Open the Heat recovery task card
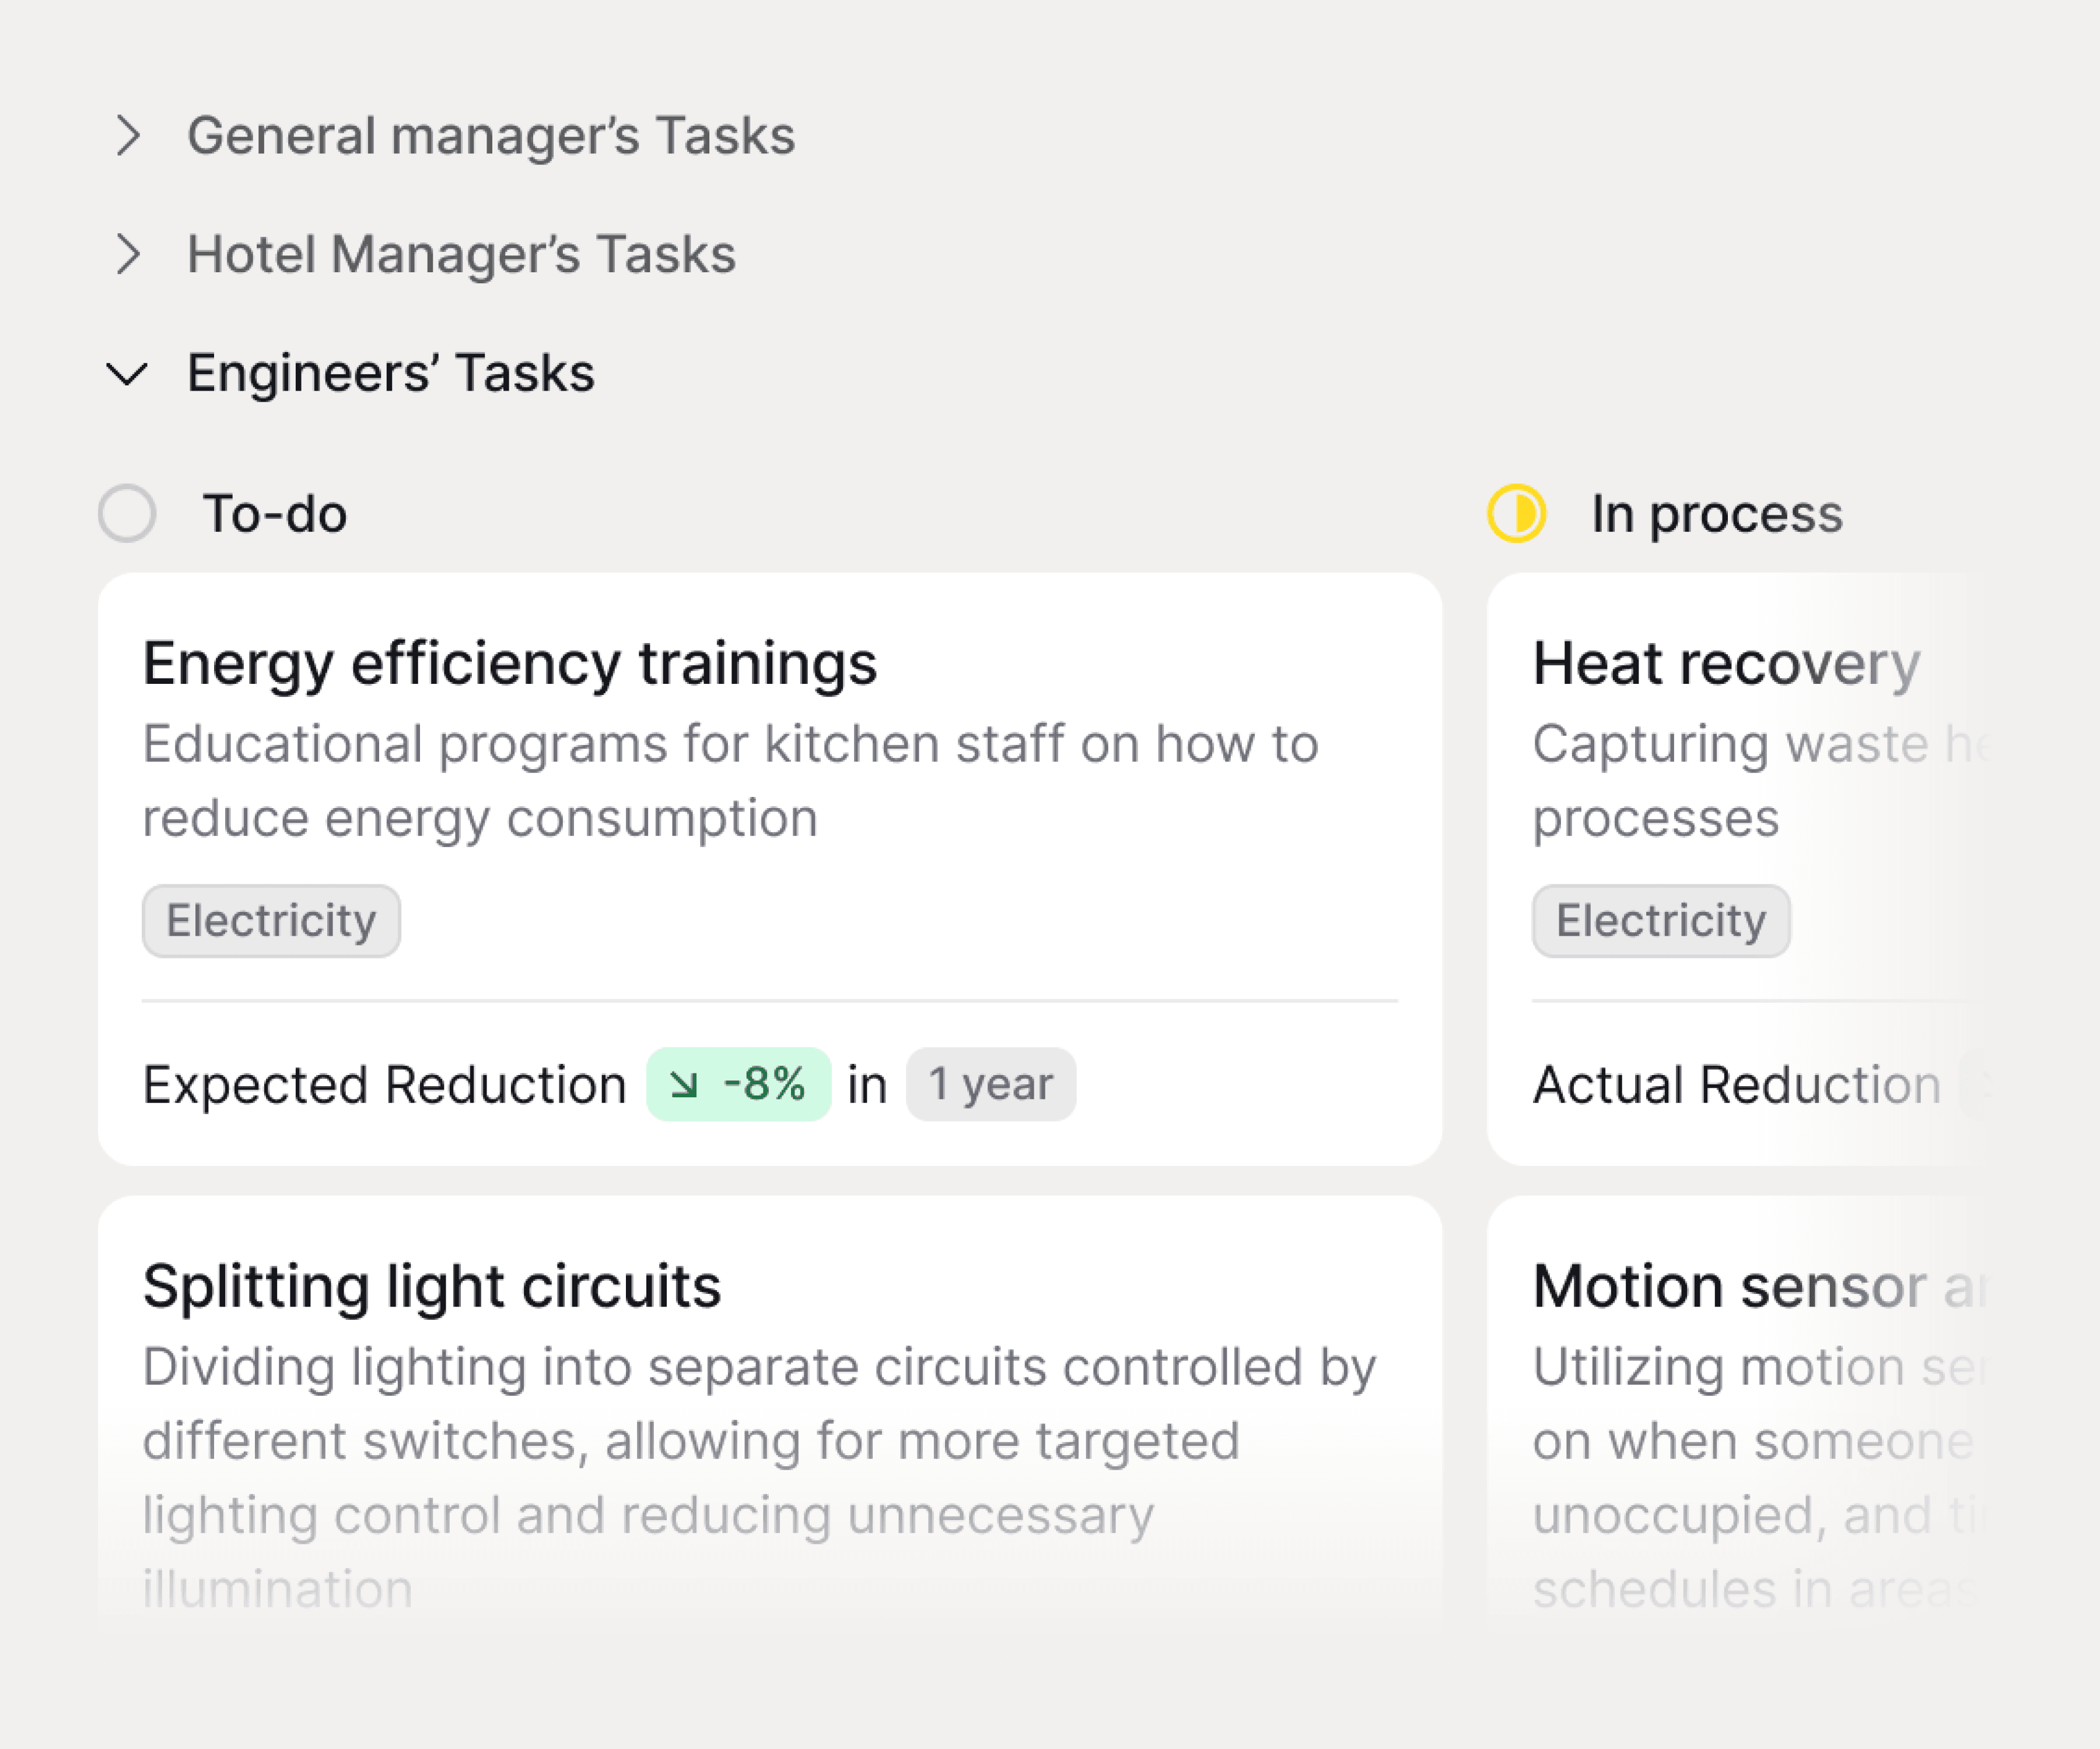Screen dimensions: 2100x1749 (x=1726, y=663)
